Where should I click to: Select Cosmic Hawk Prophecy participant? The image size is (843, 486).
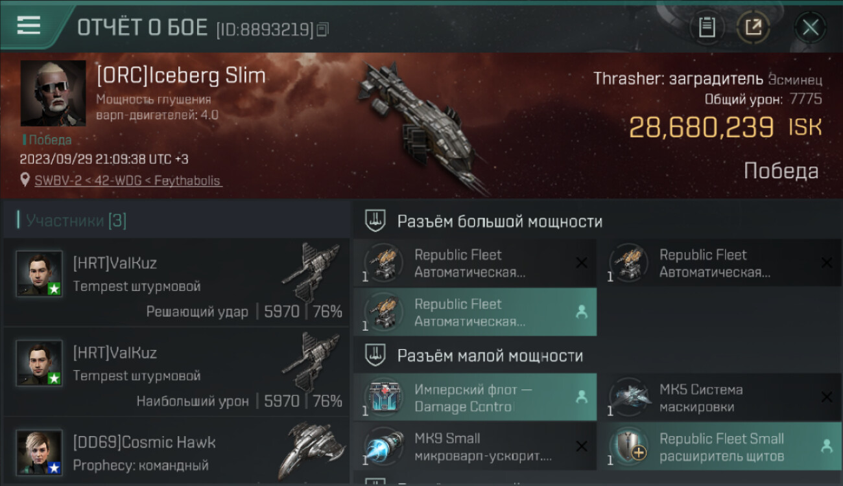coord(176,452)
